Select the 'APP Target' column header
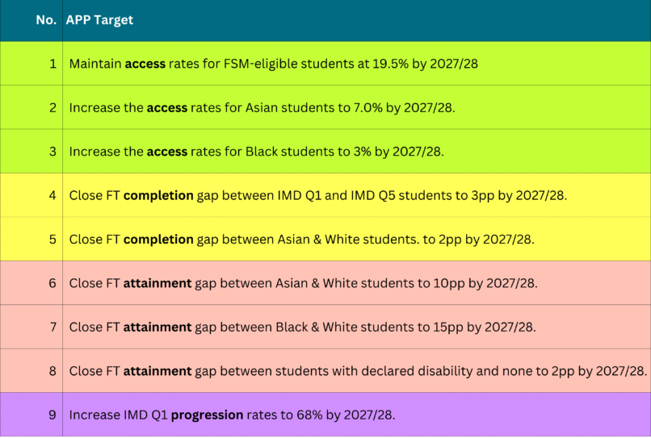 click(99, 20)
